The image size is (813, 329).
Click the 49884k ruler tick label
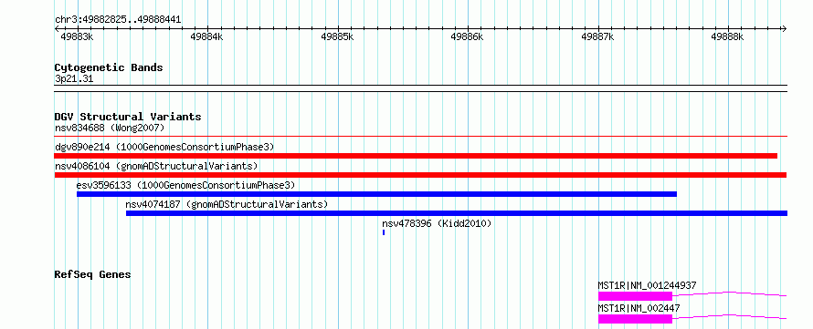[206, 36]
